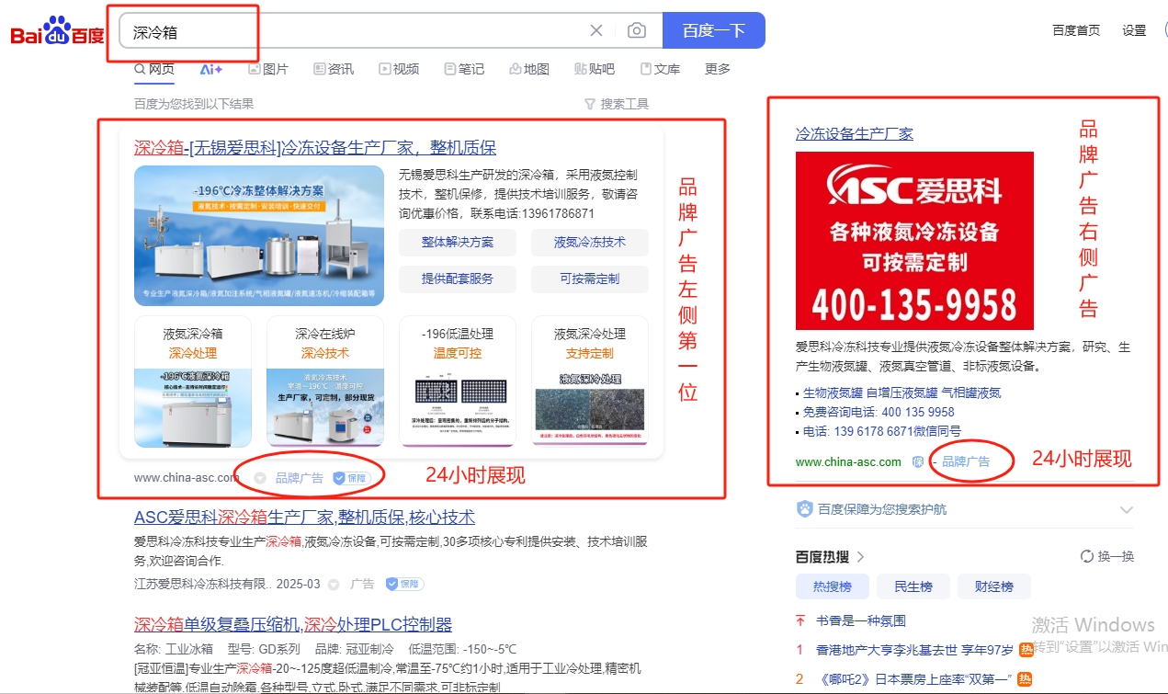This screenshot has width=1168, height=694.
Task: Refresh hot list with 换一换
Action: [1107, 556]
